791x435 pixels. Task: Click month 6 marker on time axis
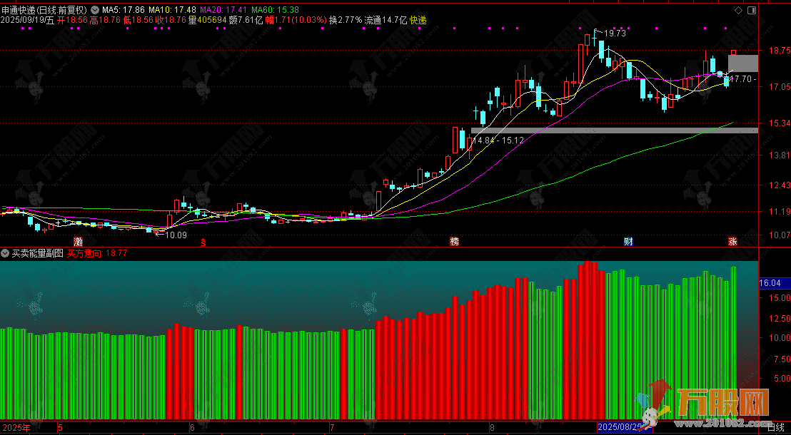[192, 428]
